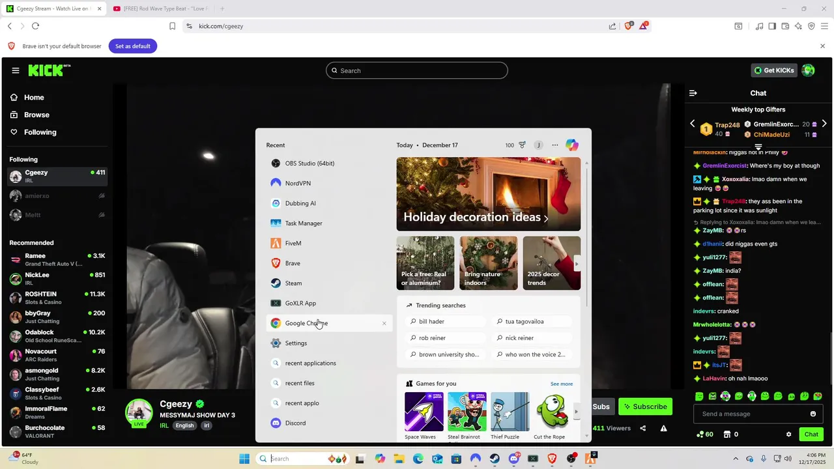Open the Brave Wallet icon
The image size is (834, 469).
point(785,26)
